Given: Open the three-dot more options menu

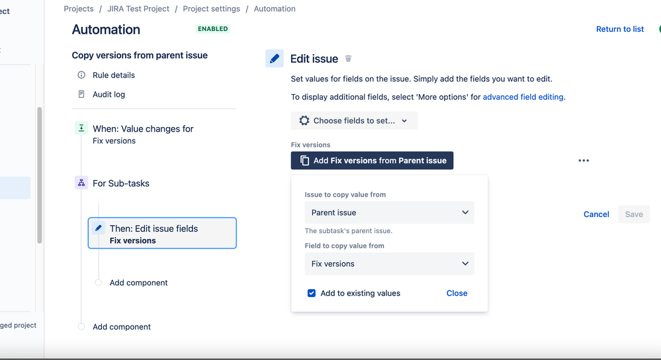Looking at the screenshot, I should 584,161.
